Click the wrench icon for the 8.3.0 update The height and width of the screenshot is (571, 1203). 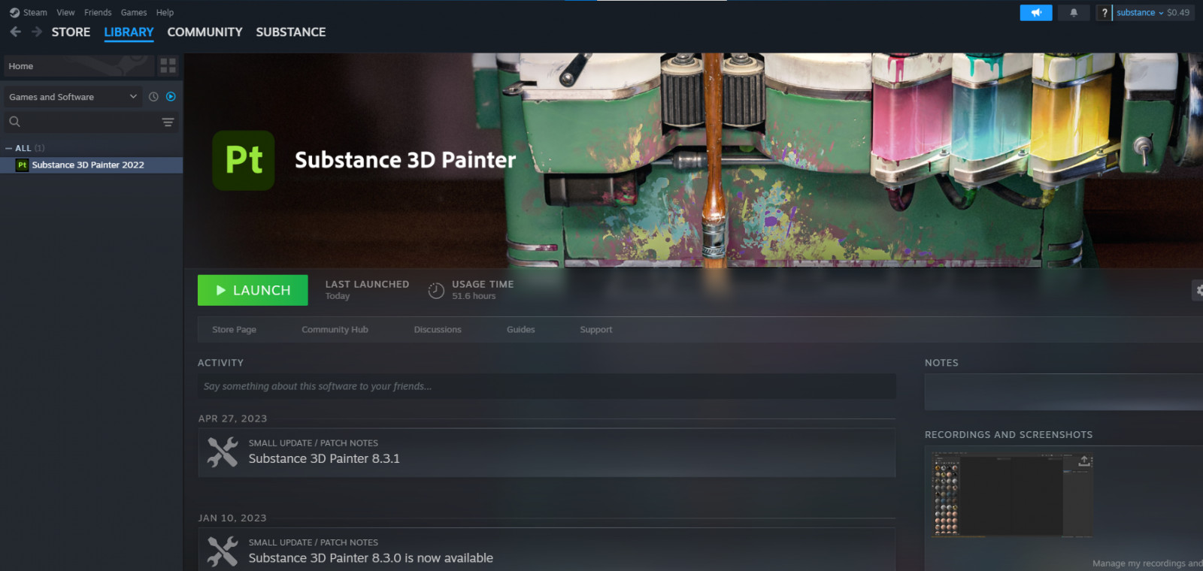(x=223, y=551)
